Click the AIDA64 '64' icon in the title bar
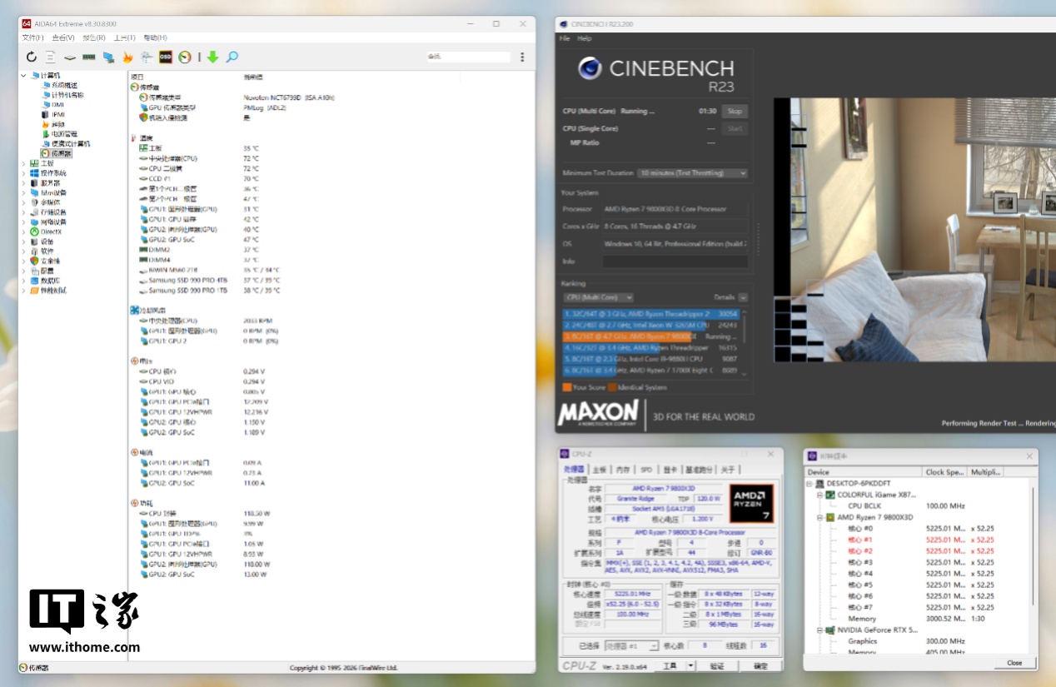The width and height of the screenshot is (1056, 687). pyautogui.click(x=27, y=23)
